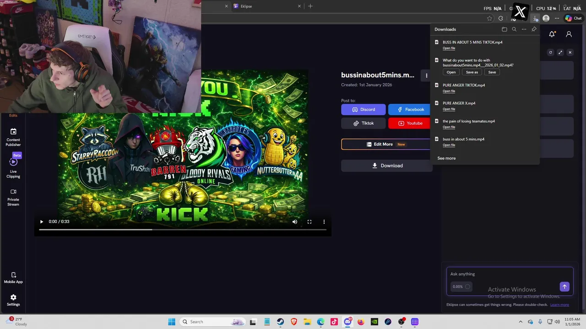Download the clip
The image size is (586, 329).
click(387, 165)
